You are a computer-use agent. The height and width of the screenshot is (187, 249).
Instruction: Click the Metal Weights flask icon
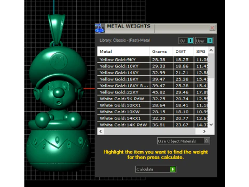pos(100,28)
